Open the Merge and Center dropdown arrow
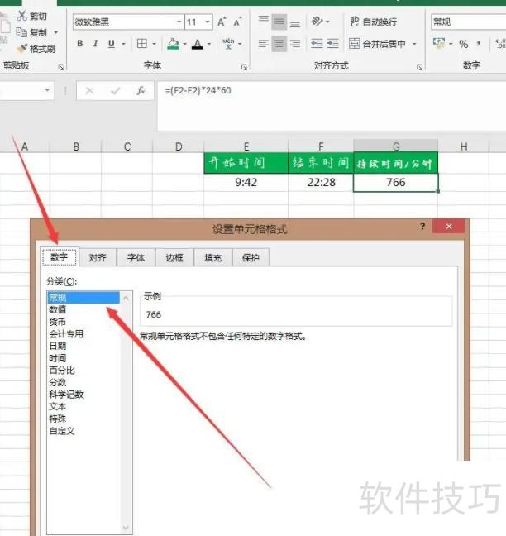The image size is (506, 536). pos(414,44)
